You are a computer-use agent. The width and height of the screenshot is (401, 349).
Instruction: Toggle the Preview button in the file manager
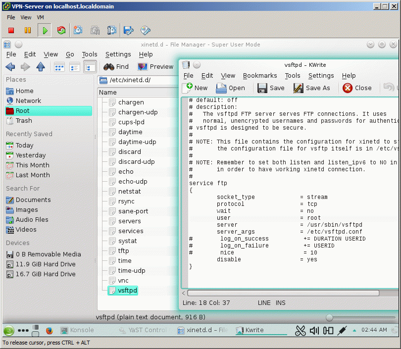[155, 67]
